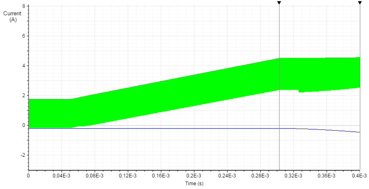Click the y-axis tick label 8
This screenshot has width=369, height=189.
coord(24,6)
